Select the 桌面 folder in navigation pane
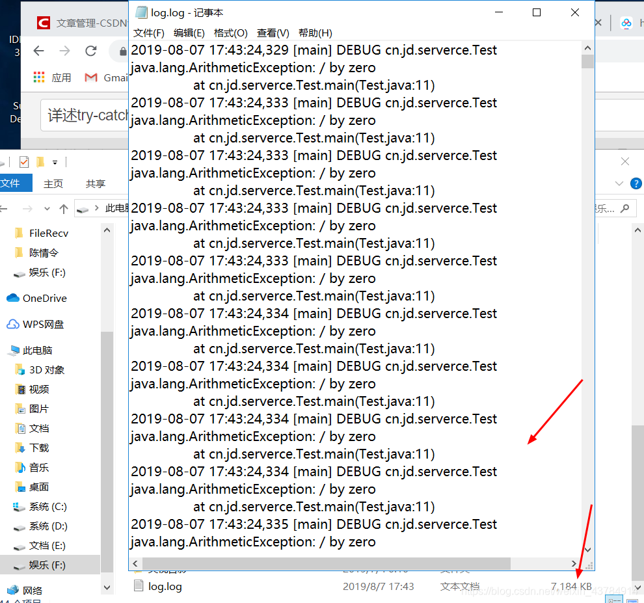 [32, 487]
